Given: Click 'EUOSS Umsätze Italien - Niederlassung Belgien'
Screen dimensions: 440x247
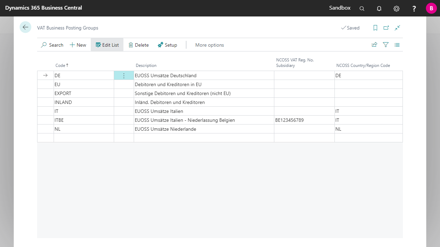Looking at the screenshot, I should [x=185, y=120].
